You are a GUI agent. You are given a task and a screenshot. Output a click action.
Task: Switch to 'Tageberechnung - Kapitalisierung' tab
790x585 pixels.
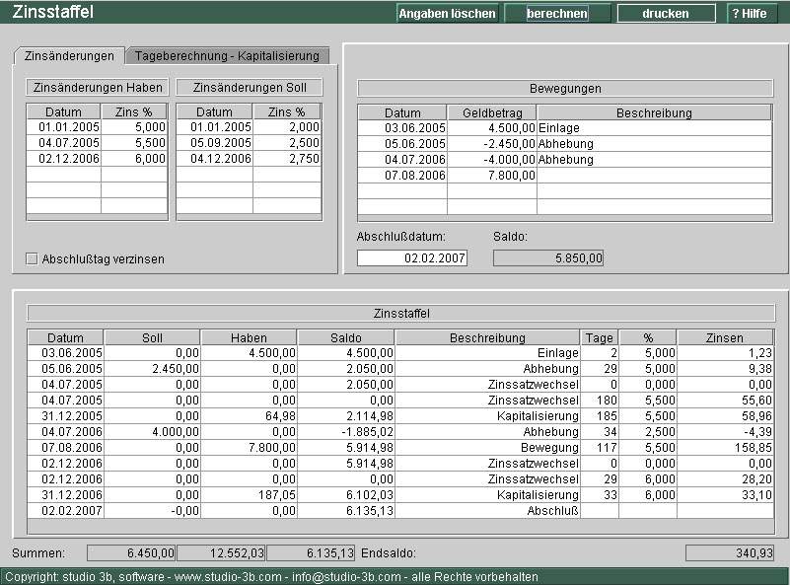227,56
